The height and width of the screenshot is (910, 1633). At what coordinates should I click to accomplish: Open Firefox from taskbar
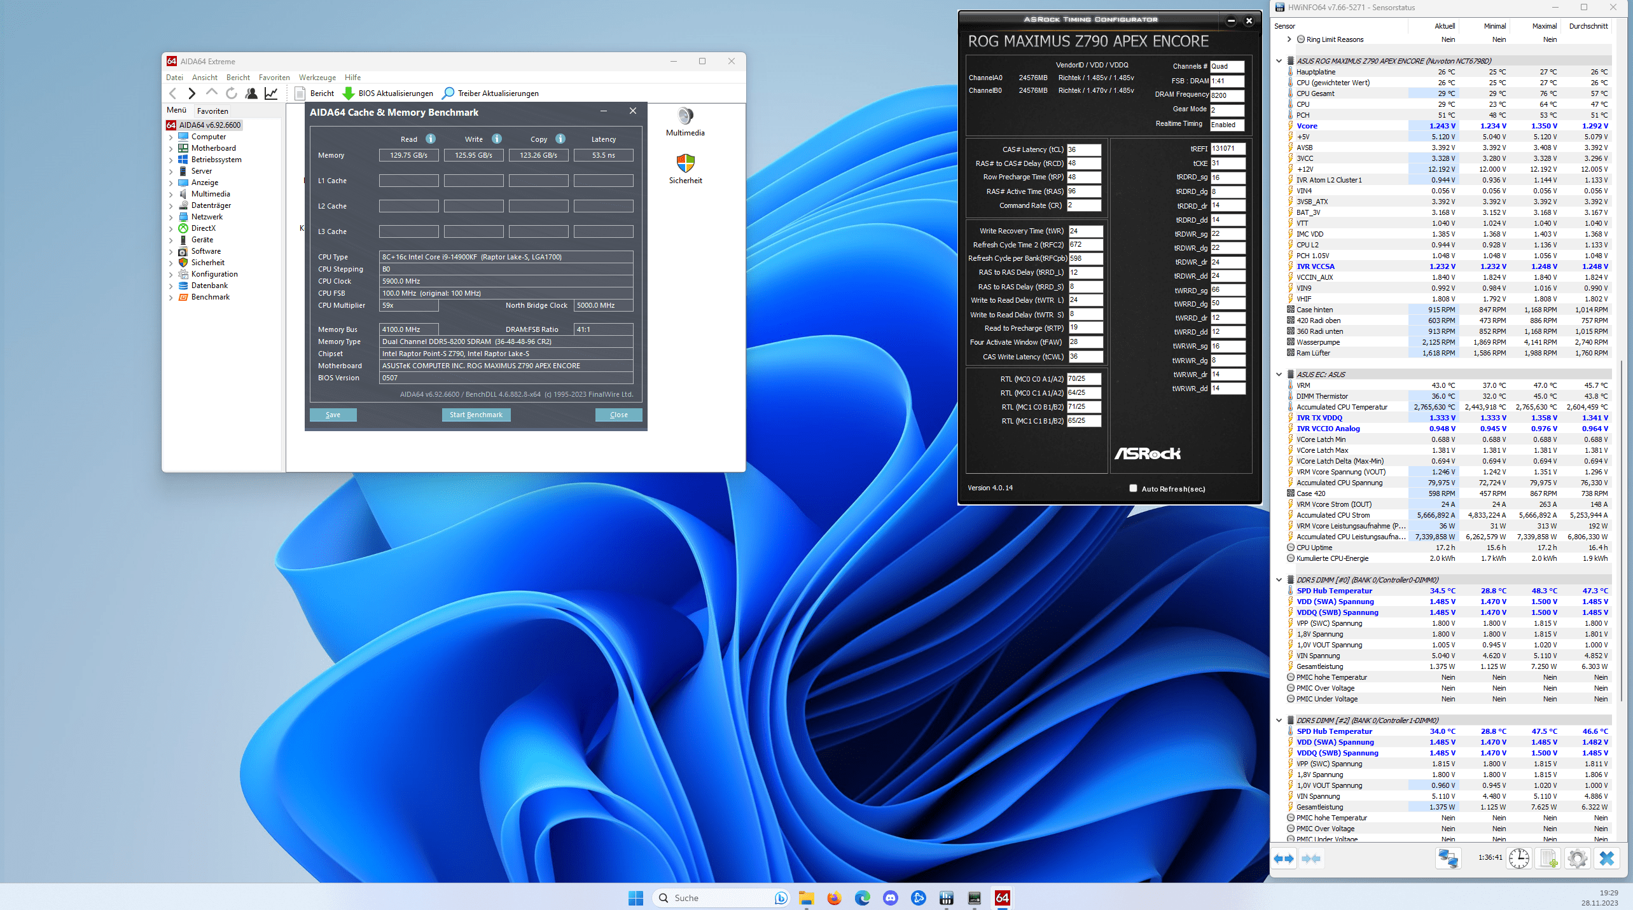(834, 898)
